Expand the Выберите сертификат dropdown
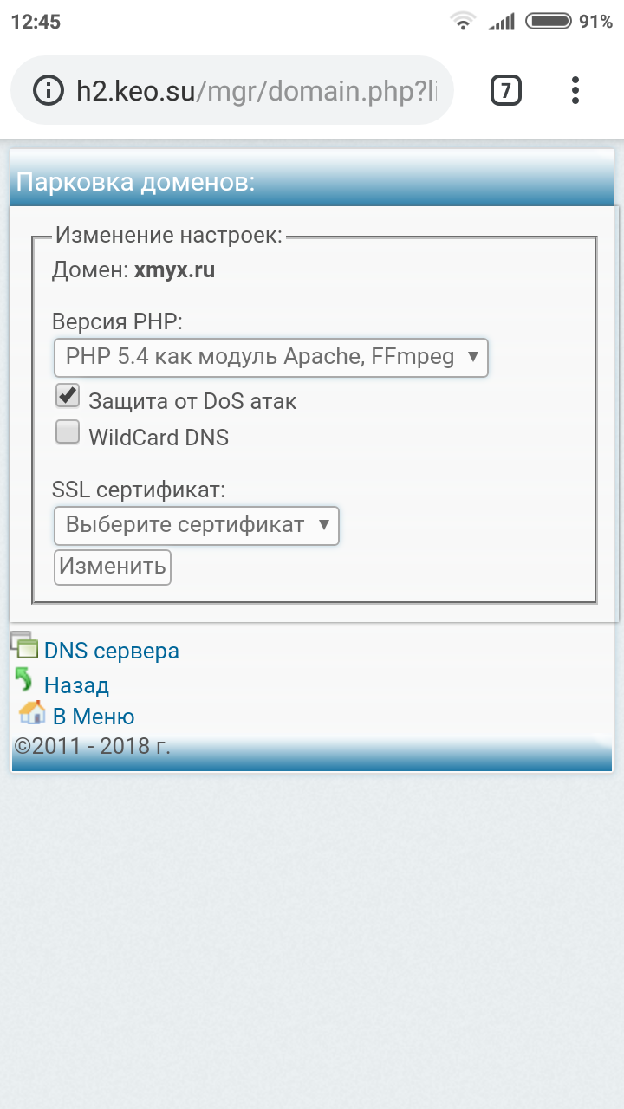 click(196, 525)
